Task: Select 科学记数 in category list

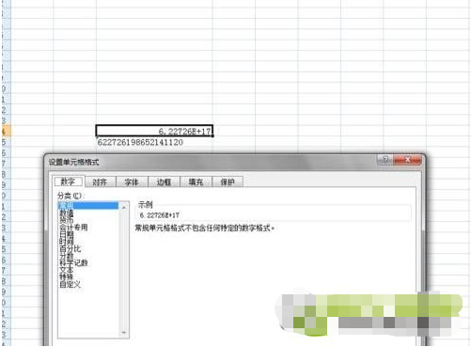Action: click(73, 262)
